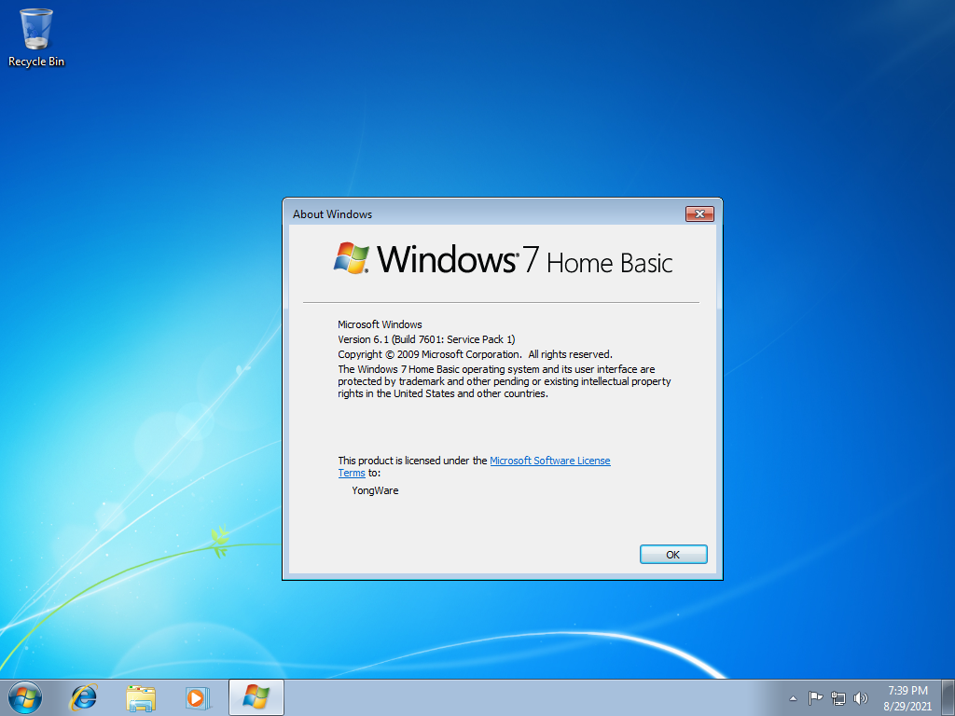Close the About Windows dialog
Viewport: 955px width, 716px height.
click(x=699, y=213)
